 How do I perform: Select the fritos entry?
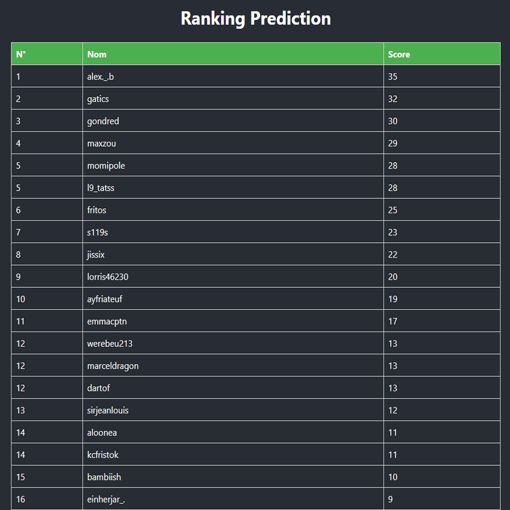[x=97, y=210]
